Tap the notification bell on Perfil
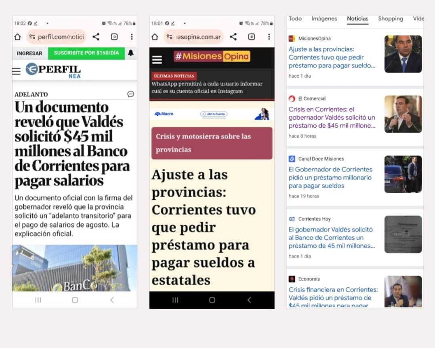This screenshot has width=435, height=348. pos(131,53)
